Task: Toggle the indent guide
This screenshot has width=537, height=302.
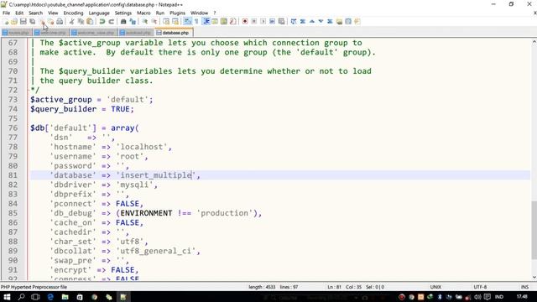Action: pyautogui.click(x=206, y=22)
